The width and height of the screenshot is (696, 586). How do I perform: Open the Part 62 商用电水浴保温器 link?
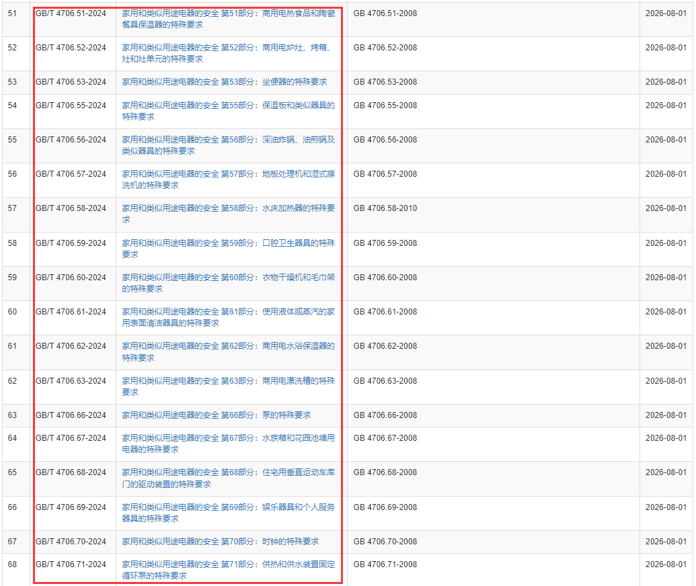click(228, 346)
